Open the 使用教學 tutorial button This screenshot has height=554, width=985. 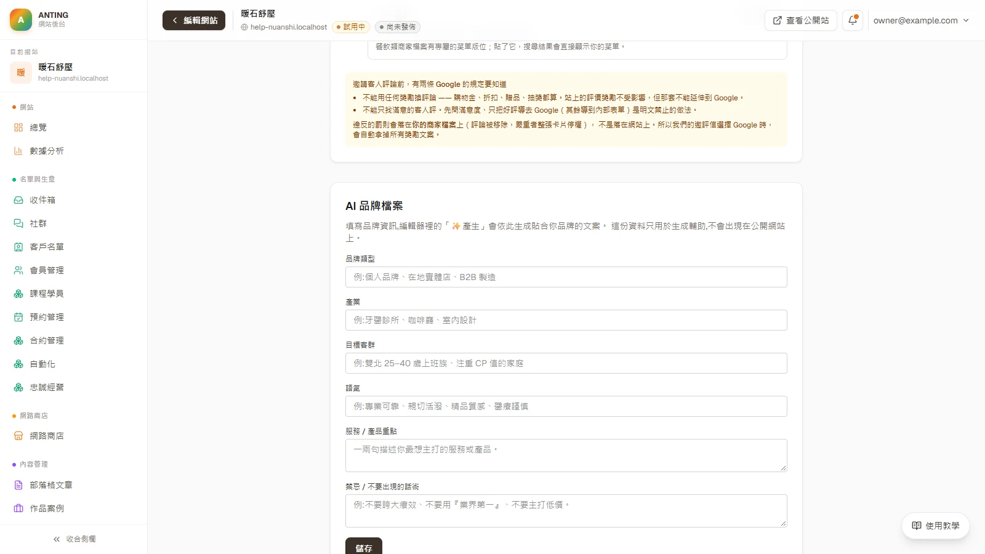pos(936,526)
